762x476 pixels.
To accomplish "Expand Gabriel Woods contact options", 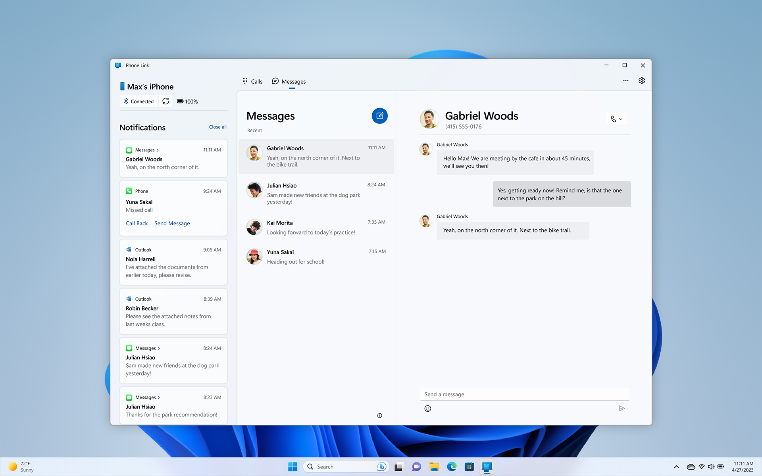I will 620,119.
